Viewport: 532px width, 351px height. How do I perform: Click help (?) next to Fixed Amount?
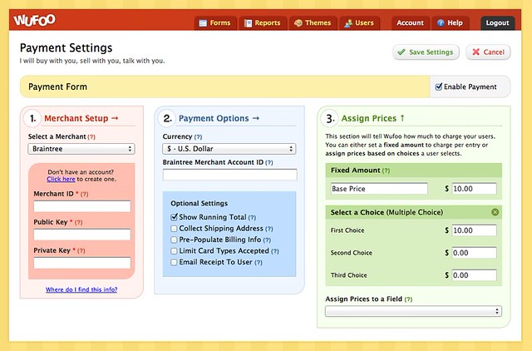(x=386, y=171)
